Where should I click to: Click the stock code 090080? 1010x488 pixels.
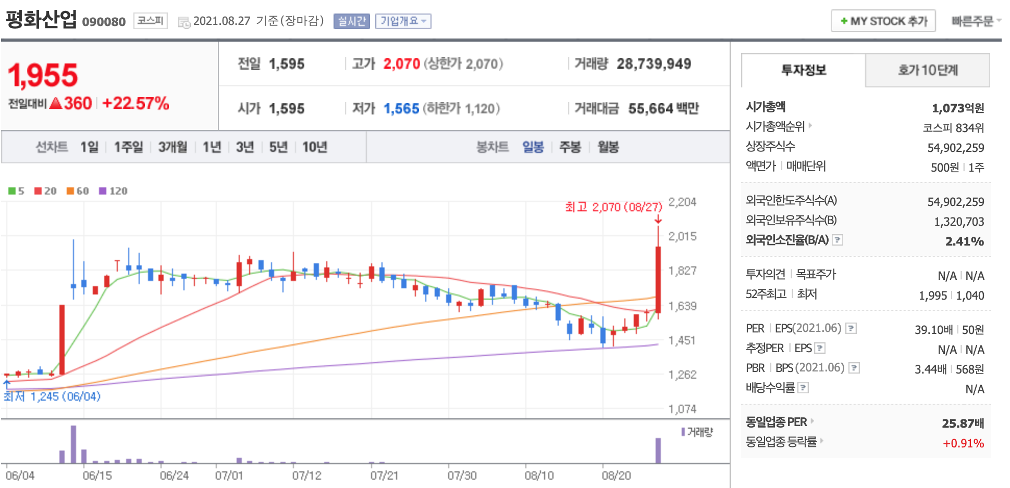pos(104,22)
